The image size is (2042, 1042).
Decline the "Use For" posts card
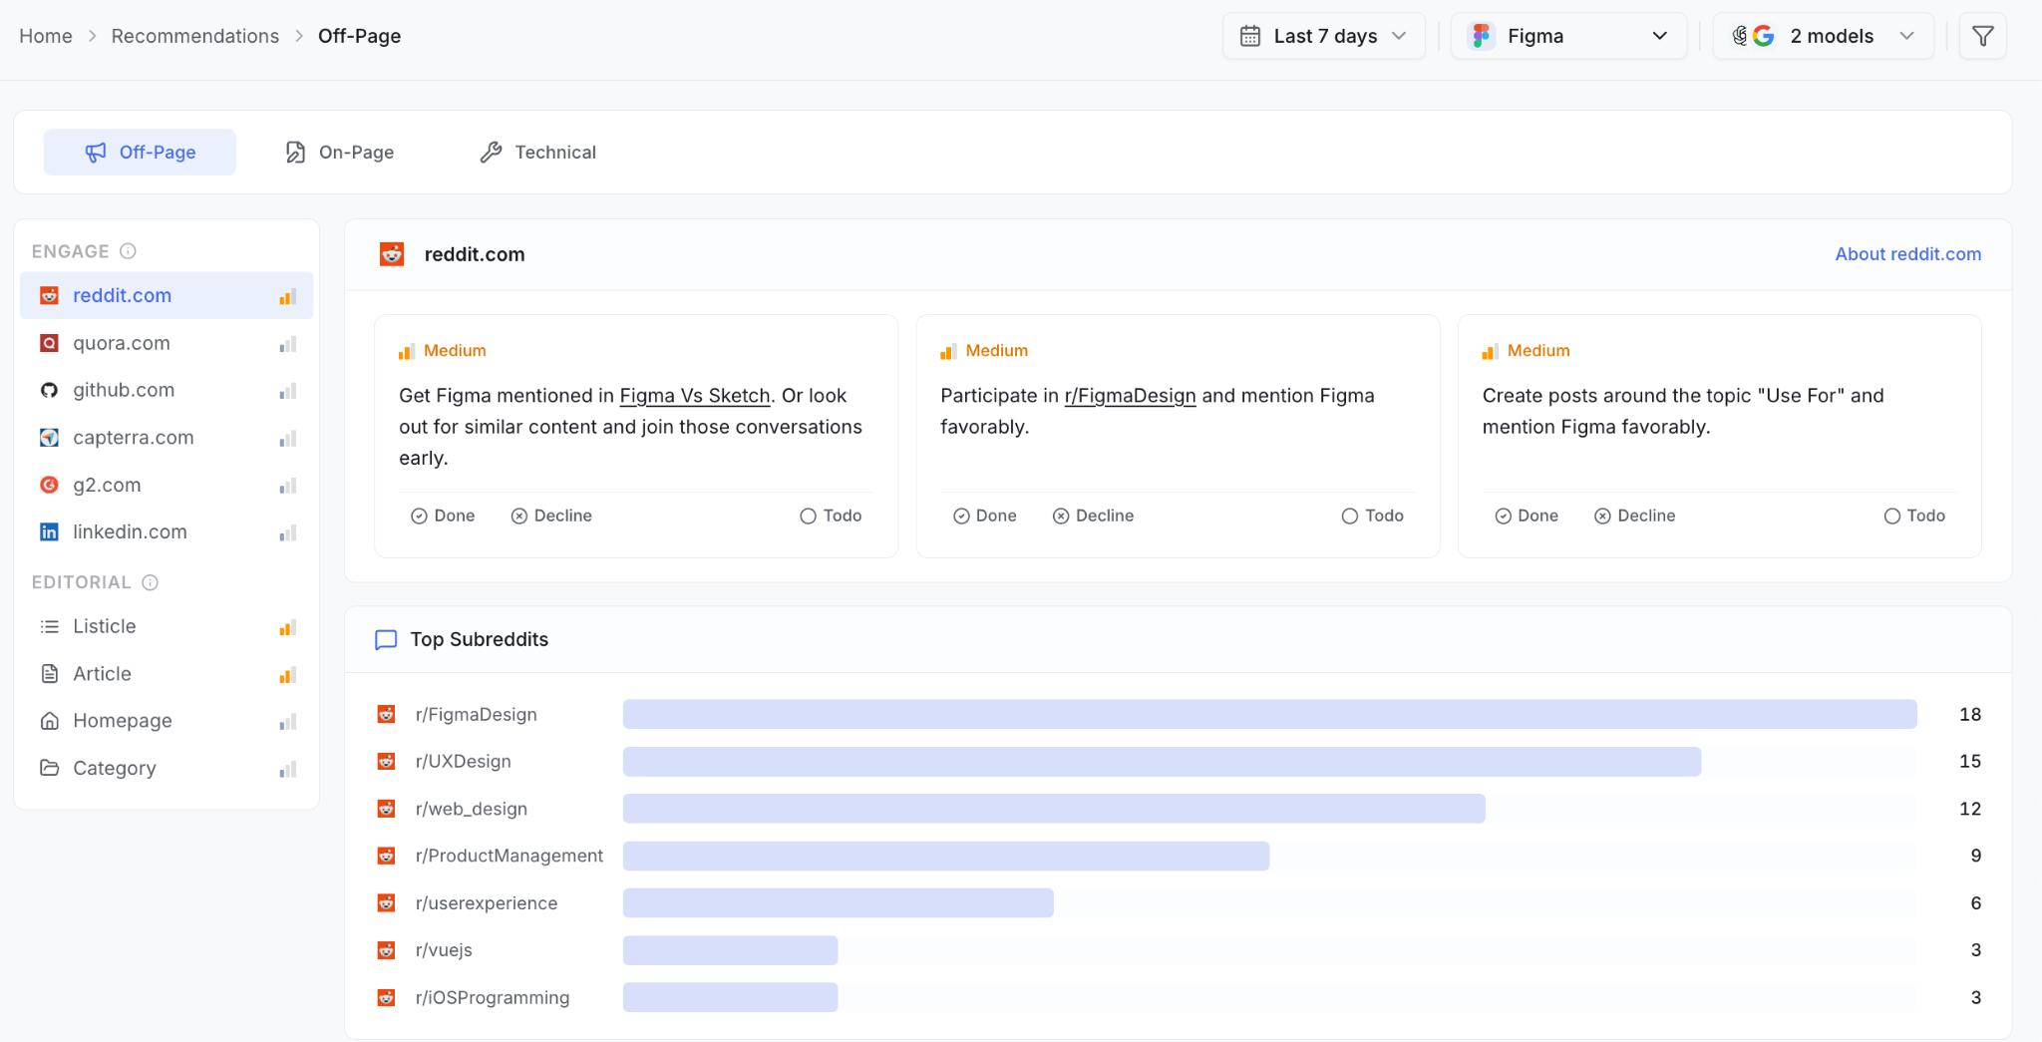(1635, 516)
